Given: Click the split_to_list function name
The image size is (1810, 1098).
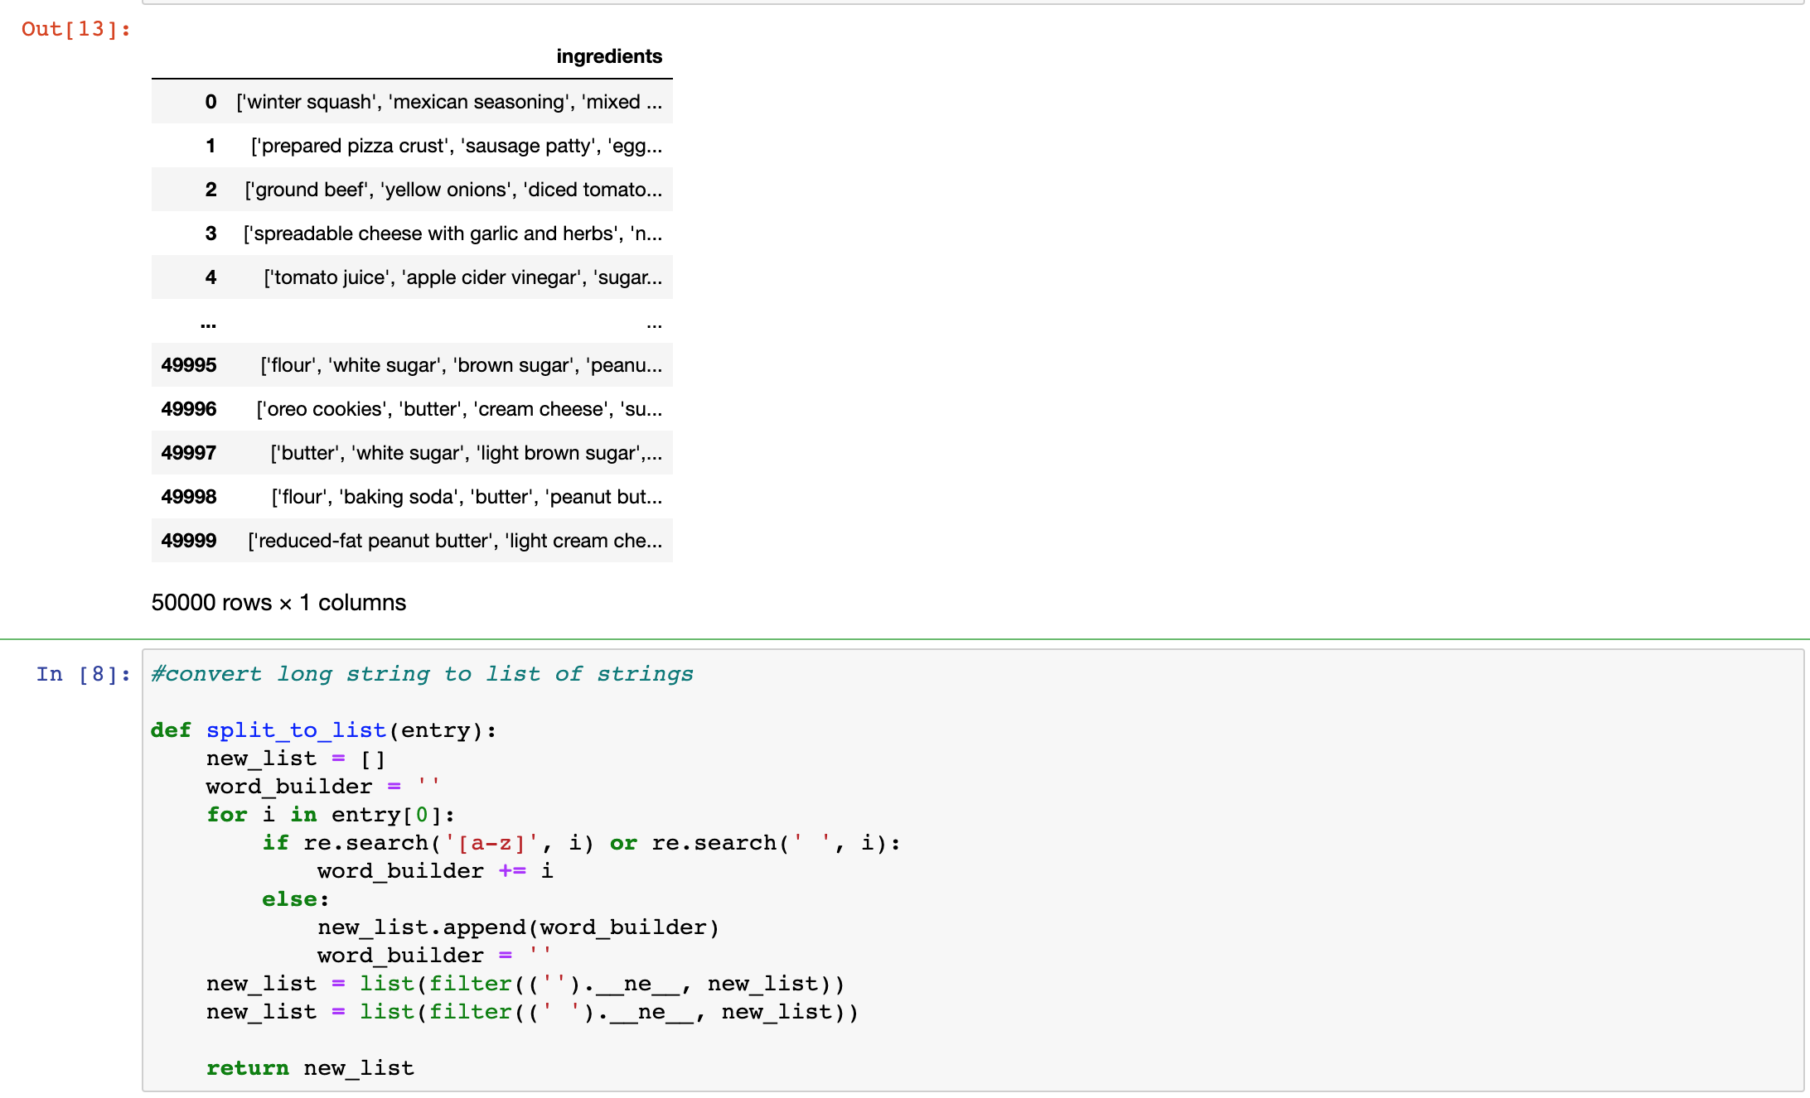Looking at the screenshot, I should click(296, 730).
